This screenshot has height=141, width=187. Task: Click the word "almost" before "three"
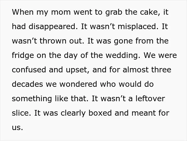(136, 70)
